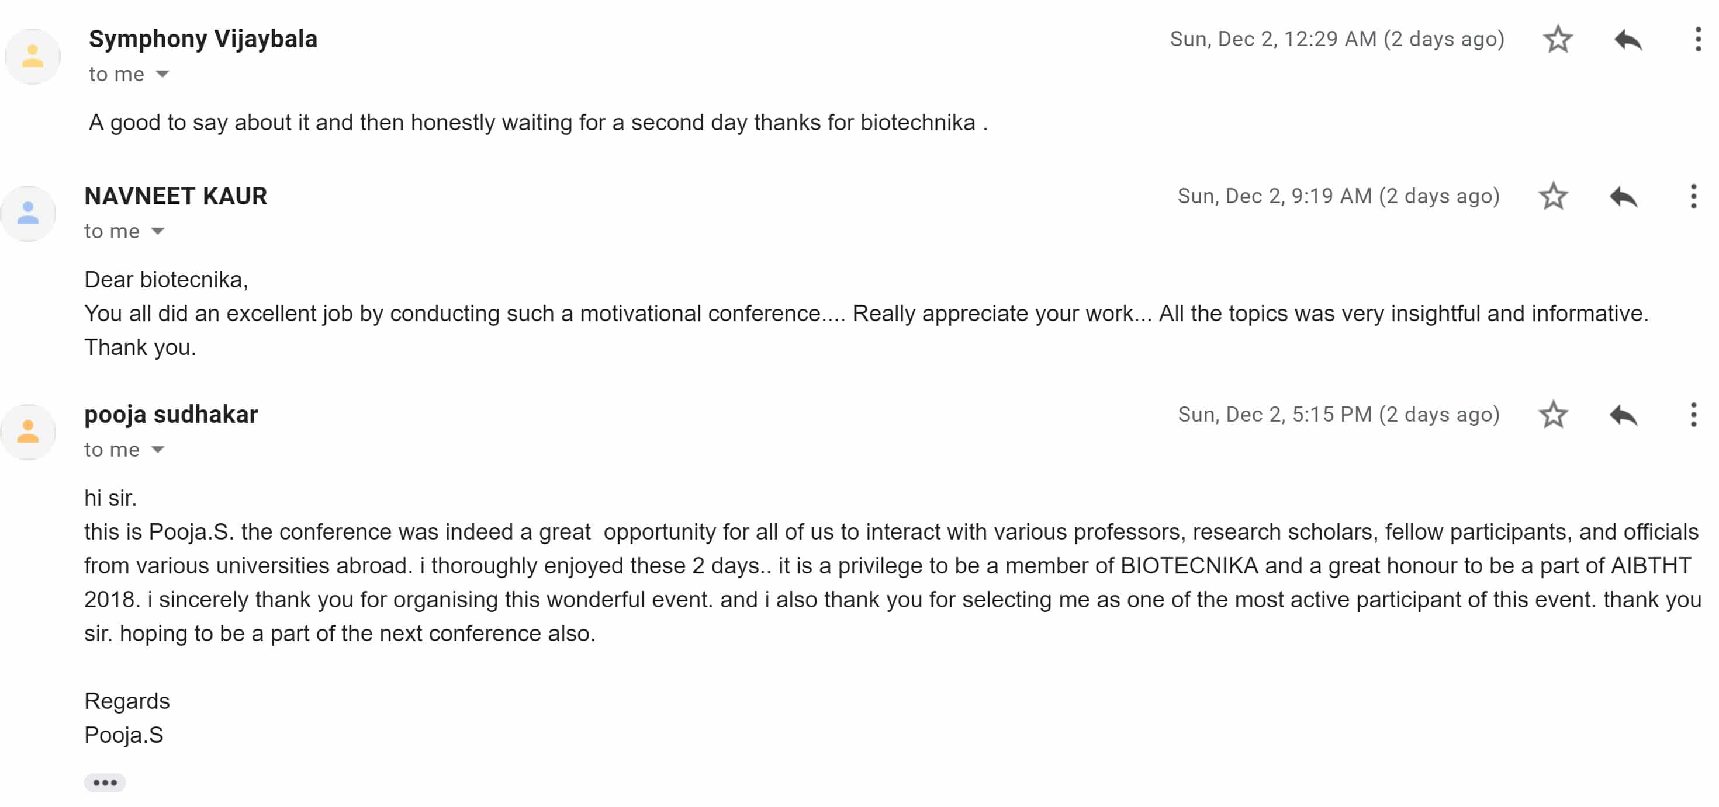Click pooja sudhakar's orange avatar icon

28,432
